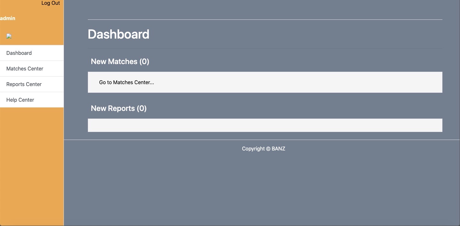This screenshot has width=460, height=226.
Task: Follow the Go to Matches Center... link
Action: (x=126, y=82)
